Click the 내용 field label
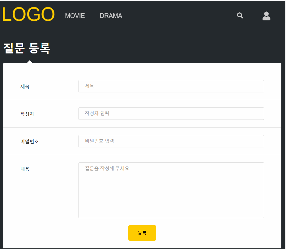The width and height of the screenshot is (286, 249). tap(25, 169)
